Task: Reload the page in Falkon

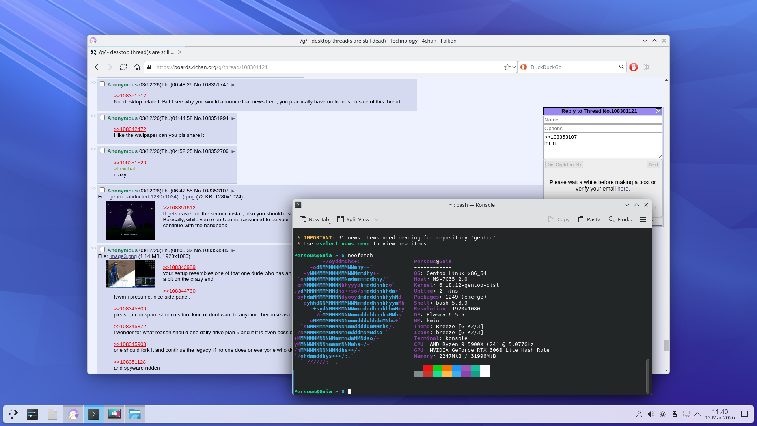Action: coord(123,67)
